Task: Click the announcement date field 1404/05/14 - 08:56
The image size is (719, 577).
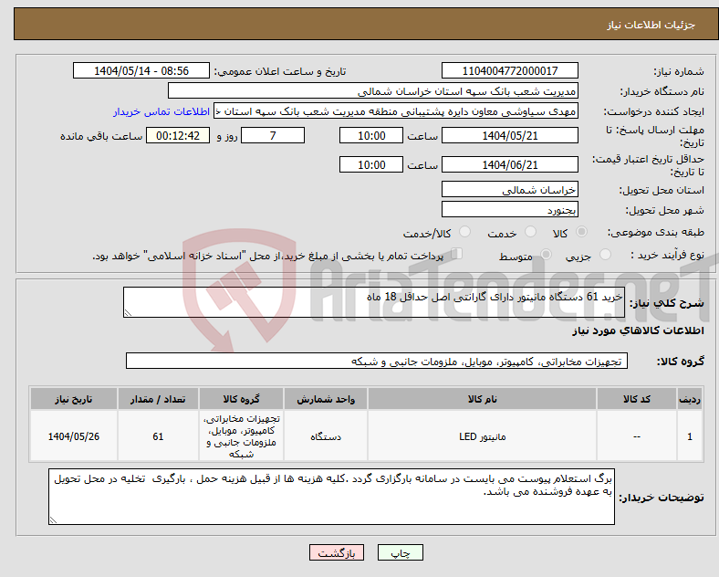Action: [x=141, y=70]
